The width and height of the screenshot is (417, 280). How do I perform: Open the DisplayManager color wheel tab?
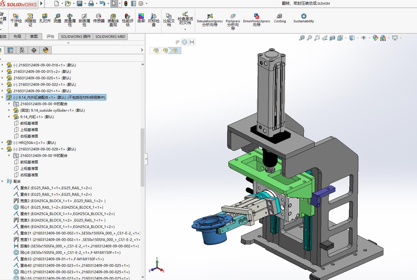tap(46, 50)
